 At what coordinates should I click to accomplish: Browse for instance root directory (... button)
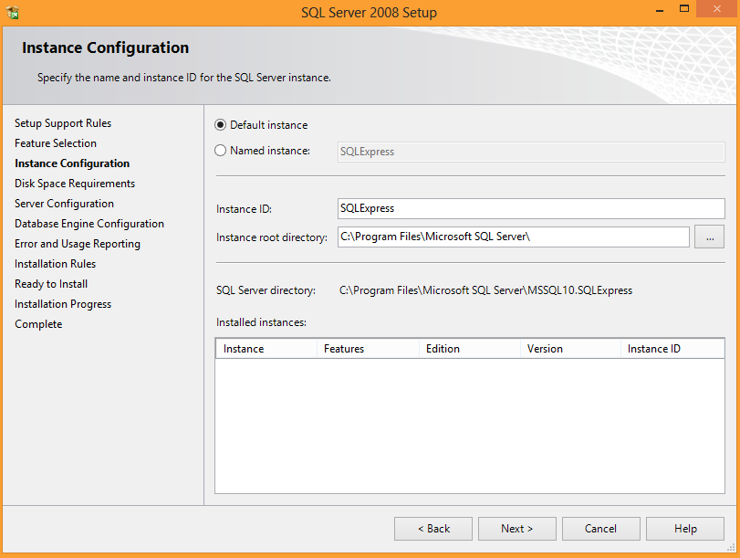click(x=709, y=237)
